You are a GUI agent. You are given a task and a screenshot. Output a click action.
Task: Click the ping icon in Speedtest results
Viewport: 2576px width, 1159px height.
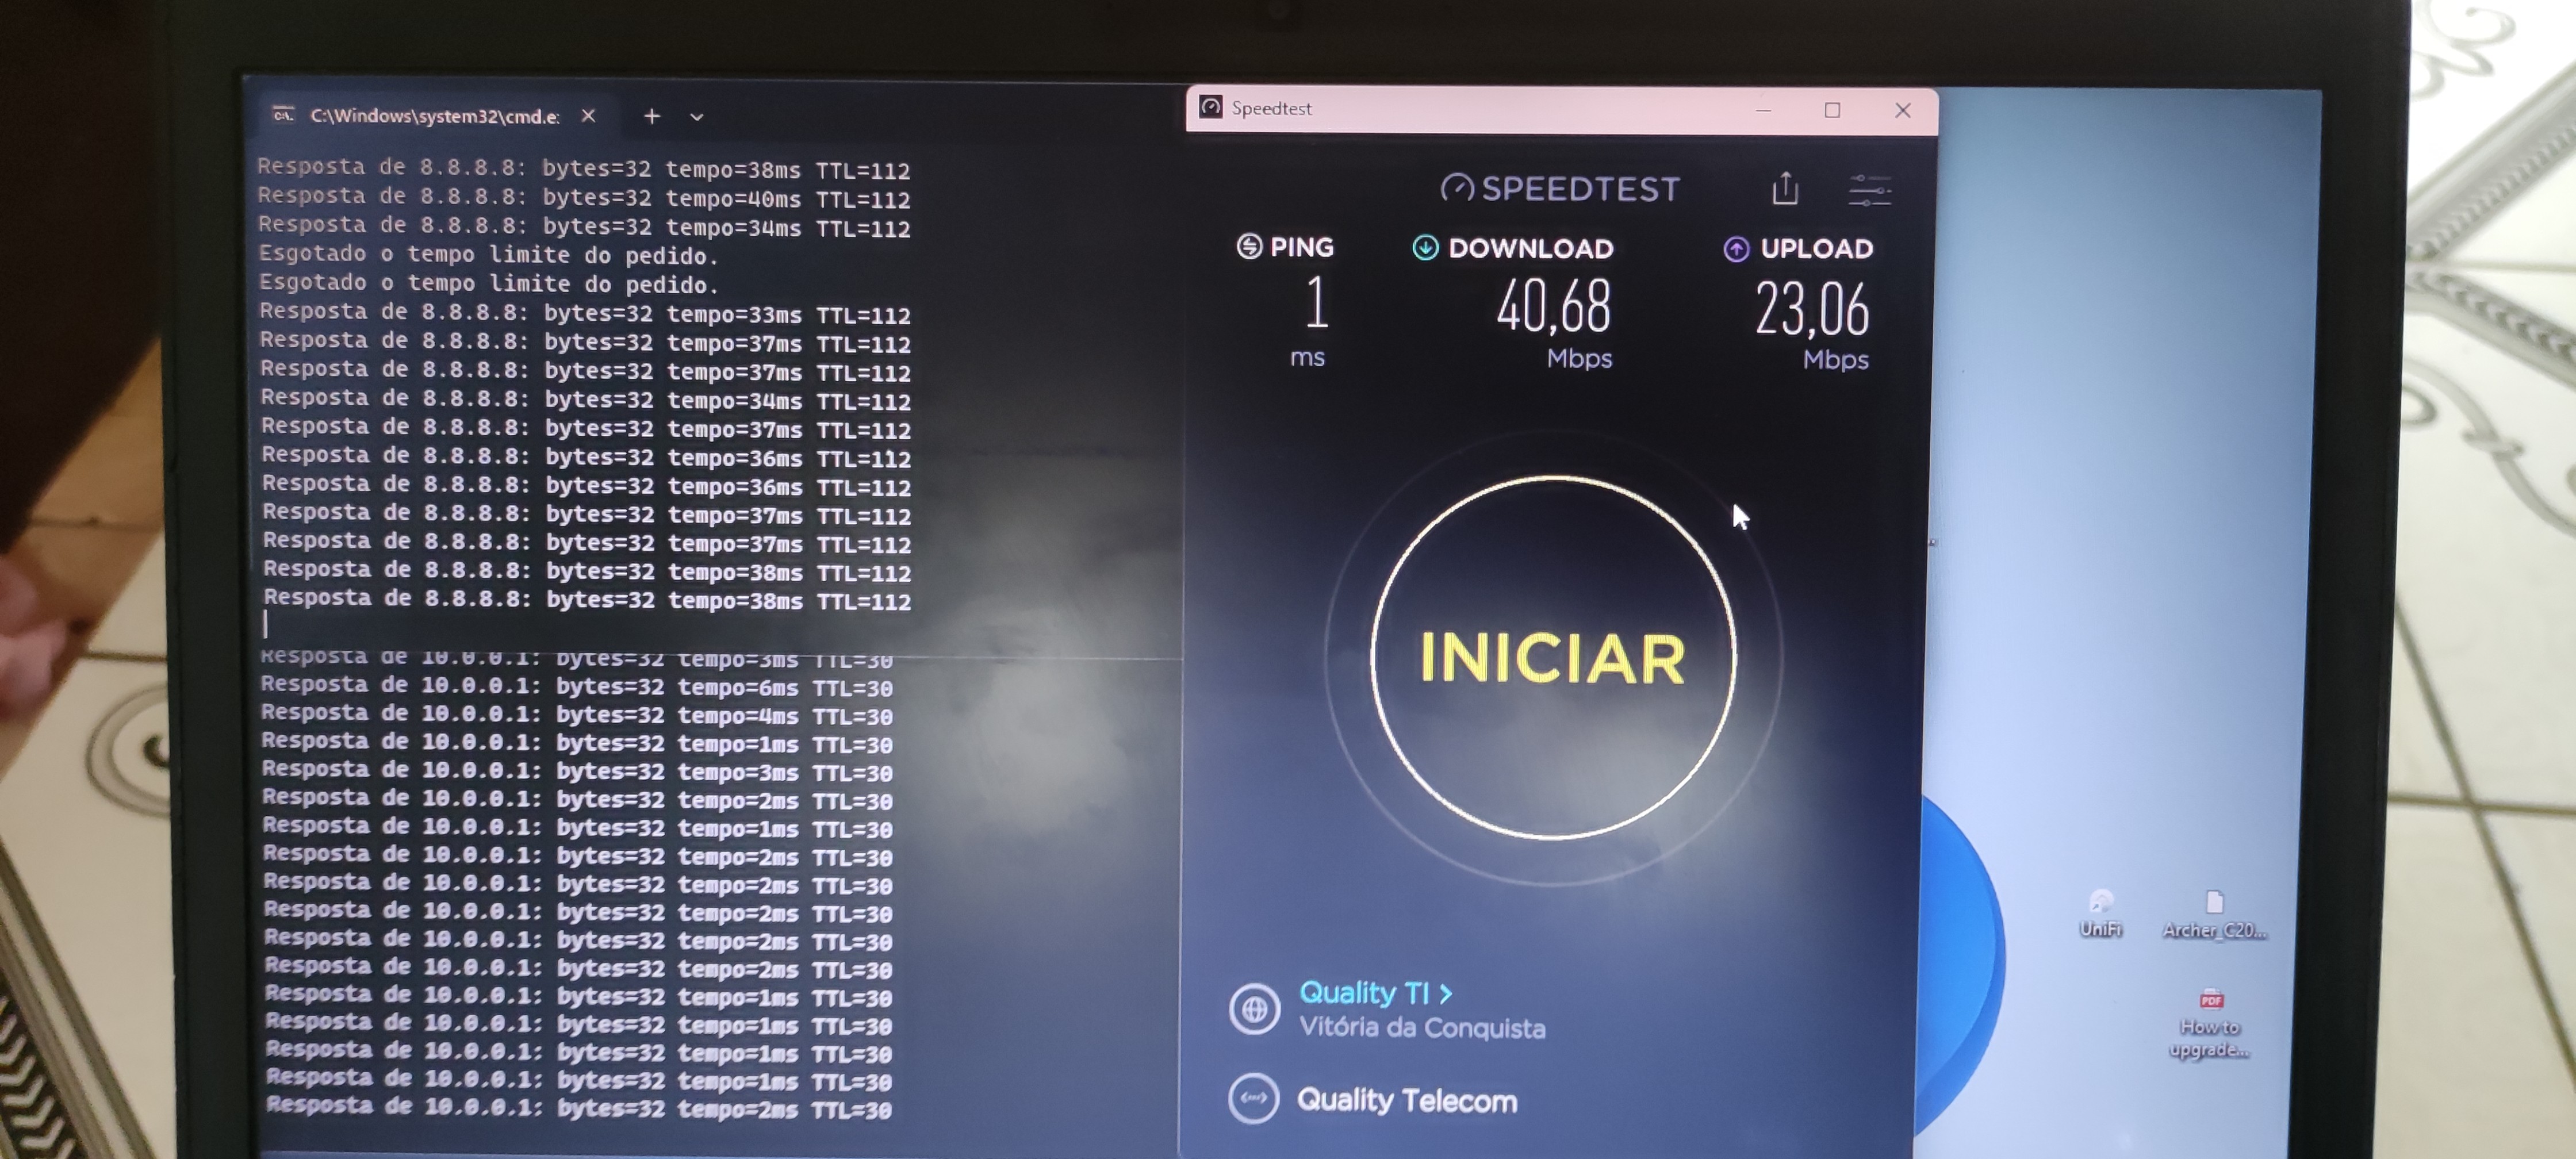click(x=1249, y=246)
